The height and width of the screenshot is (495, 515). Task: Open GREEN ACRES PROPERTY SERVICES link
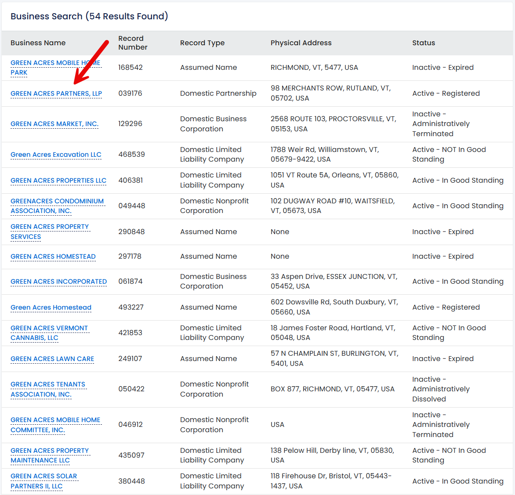[x=50, y=232]
